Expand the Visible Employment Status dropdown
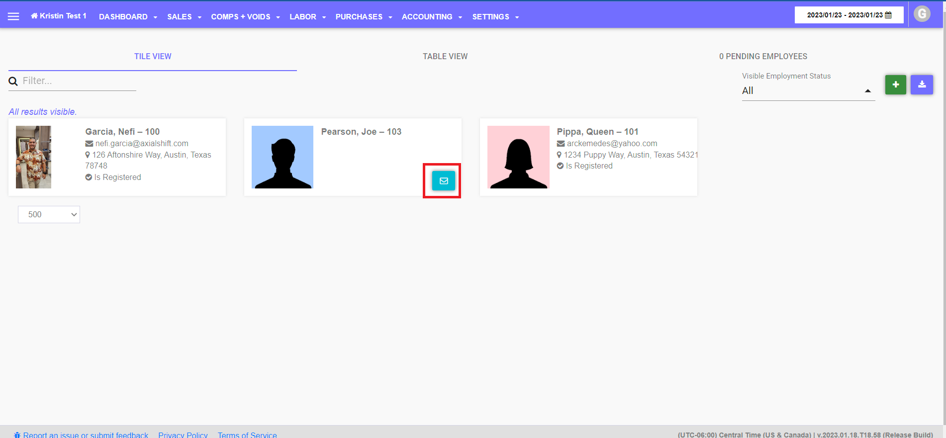The image size is (946, 438). (808, 91)
